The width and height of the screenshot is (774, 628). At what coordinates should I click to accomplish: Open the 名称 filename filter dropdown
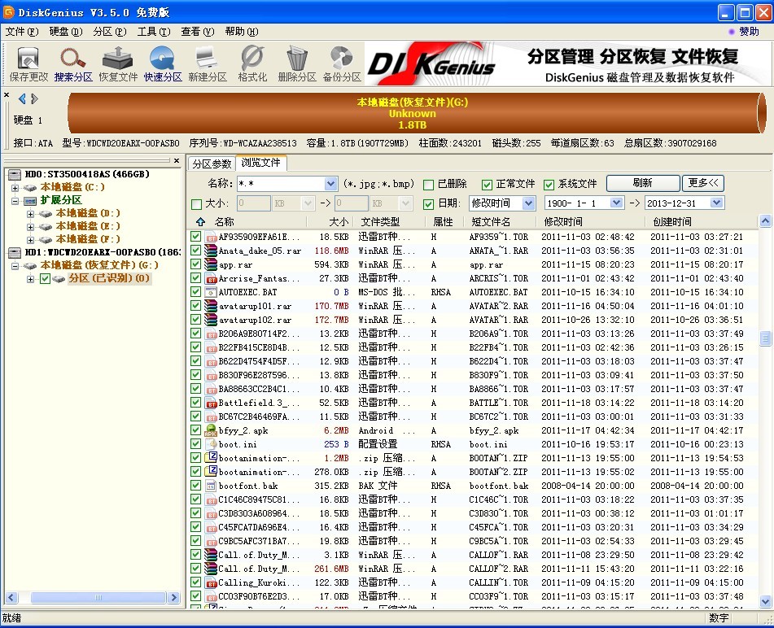(x=330, y=184)
